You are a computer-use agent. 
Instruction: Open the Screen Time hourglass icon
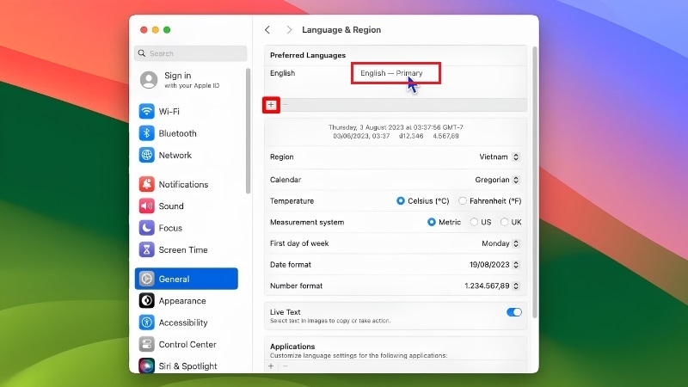click(x=146, y=249)
